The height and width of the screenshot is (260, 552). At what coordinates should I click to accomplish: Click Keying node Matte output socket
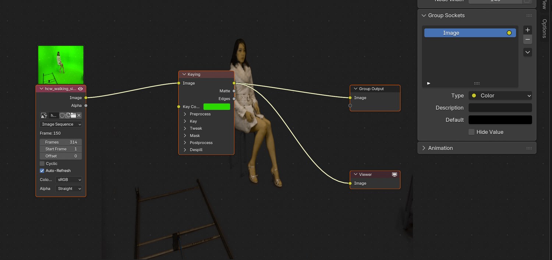[x=234, y=91]
